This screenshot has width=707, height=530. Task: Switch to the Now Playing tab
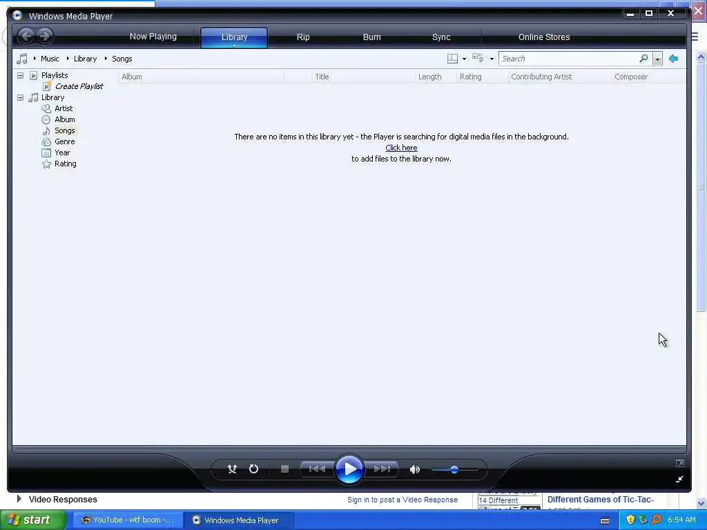[153, 37]
